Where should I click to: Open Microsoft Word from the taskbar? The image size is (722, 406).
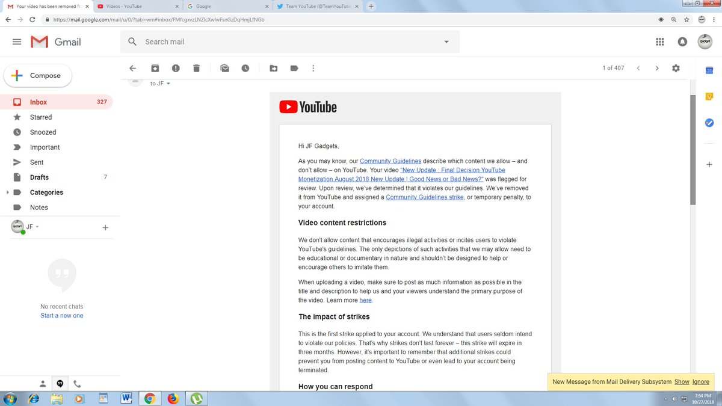pos(127,398)
